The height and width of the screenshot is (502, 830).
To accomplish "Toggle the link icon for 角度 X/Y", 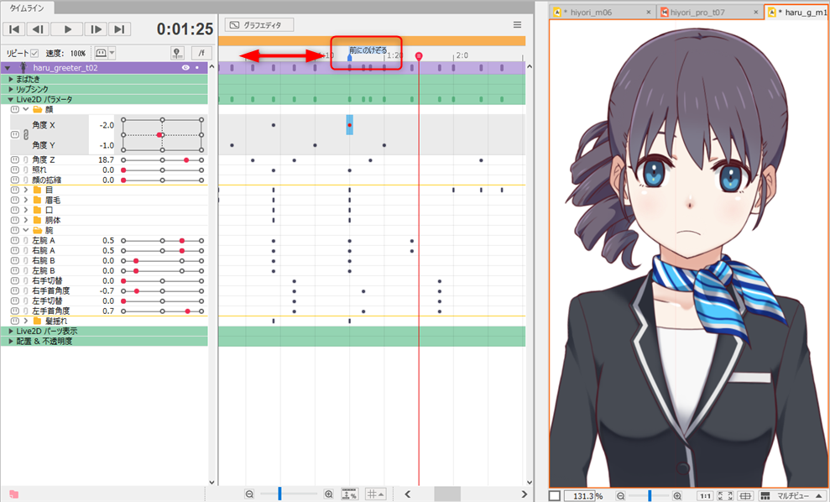I will pyautogui.click(x=26, y=136).
